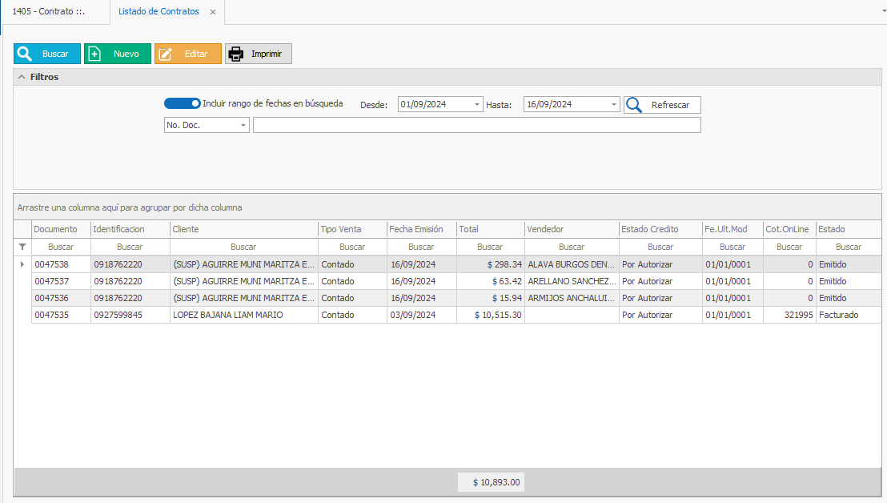The image size is (887, 503).
Task: Click the Imprimir printer icon
Action: (236, 54)
